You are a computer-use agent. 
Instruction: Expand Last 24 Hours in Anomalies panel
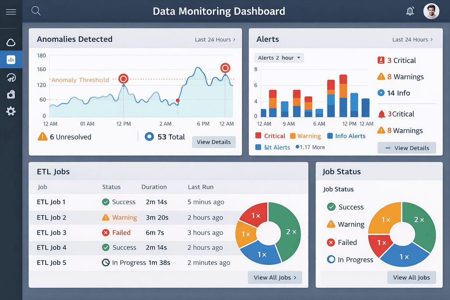(215, 40)
